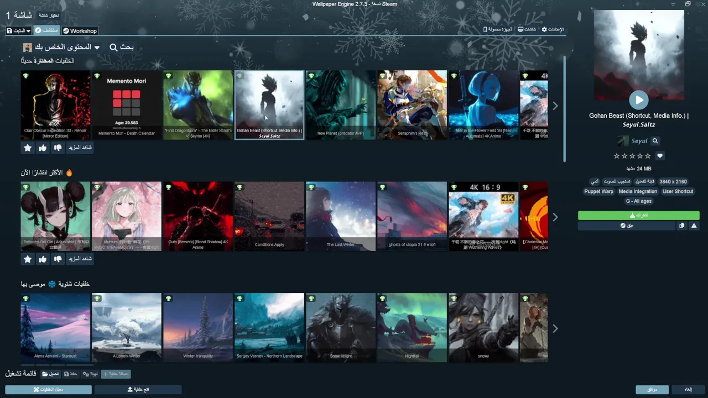Select 'First Dragonborn' Skyrim wallpaper thumbnail
Image resolution: width=708 pixels, height=398 pixels.
(x=198, y=105)
